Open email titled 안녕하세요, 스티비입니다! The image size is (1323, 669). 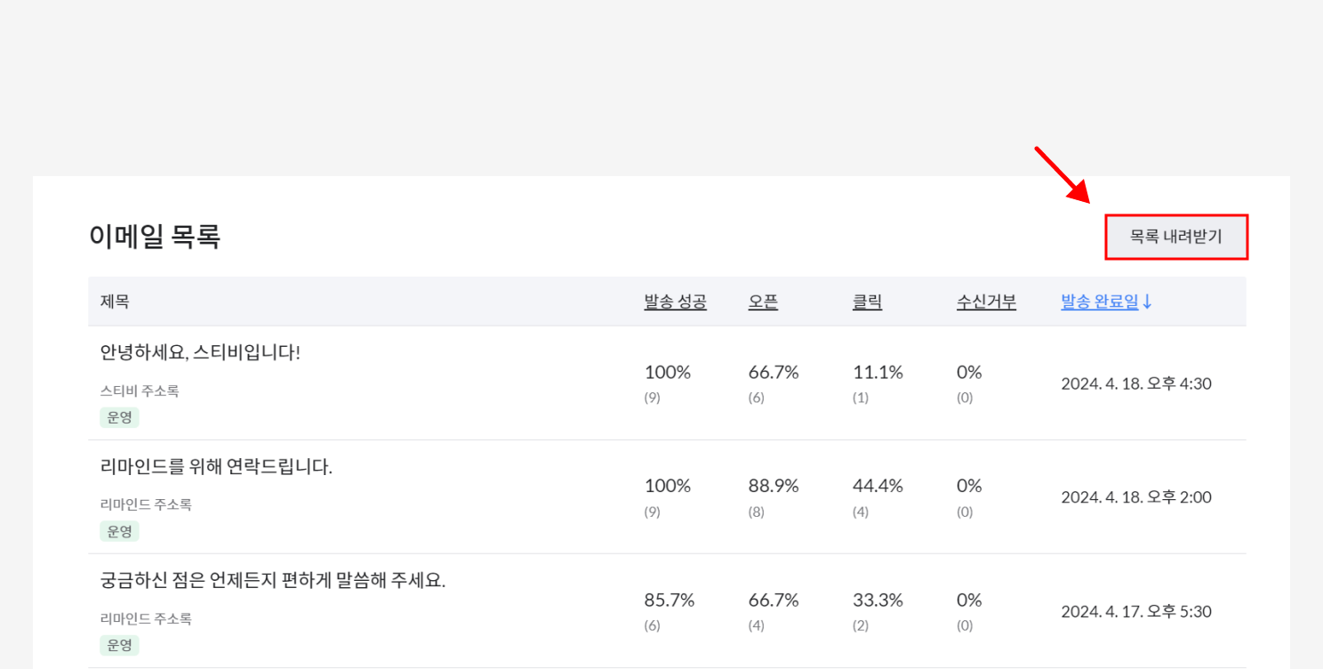pyautogui.click(x=200, y=352)
